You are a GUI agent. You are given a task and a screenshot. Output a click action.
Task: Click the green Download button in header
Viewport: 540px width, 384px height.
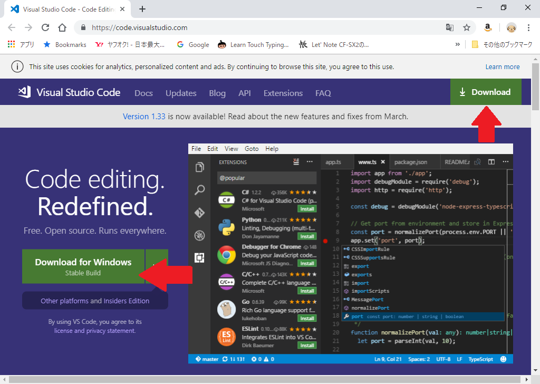point(486,92)
